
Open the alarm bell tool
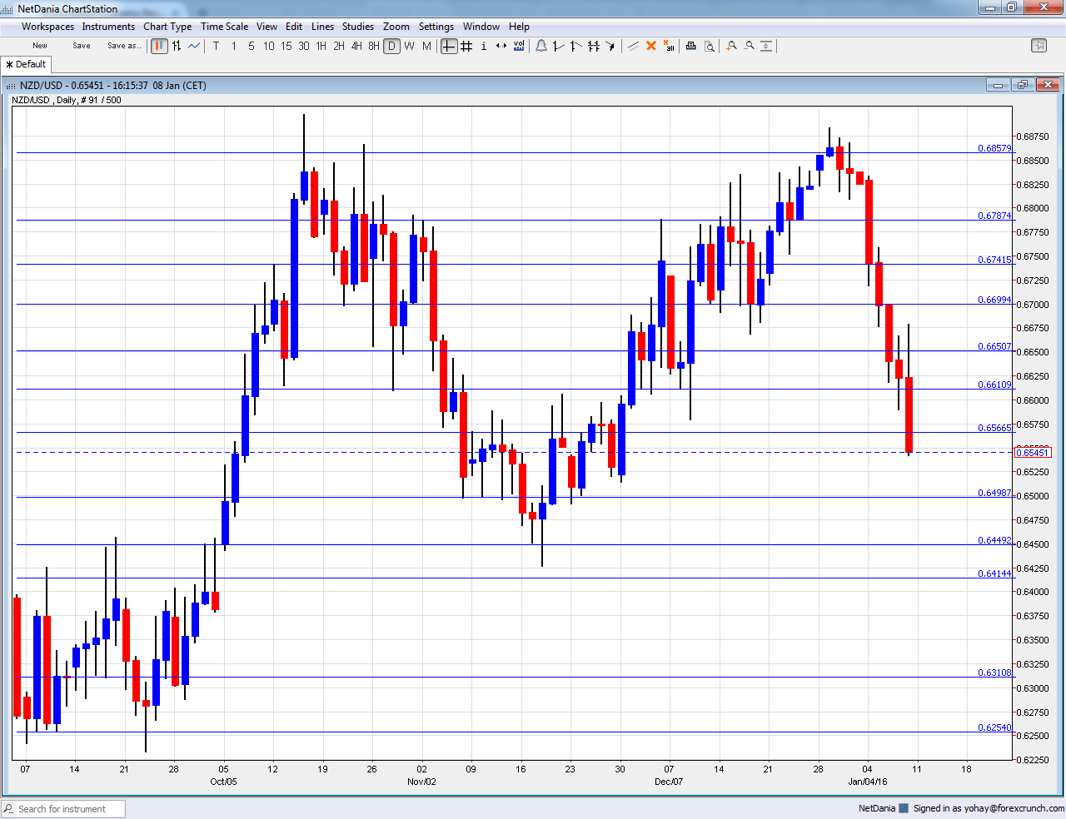point(541,46)
